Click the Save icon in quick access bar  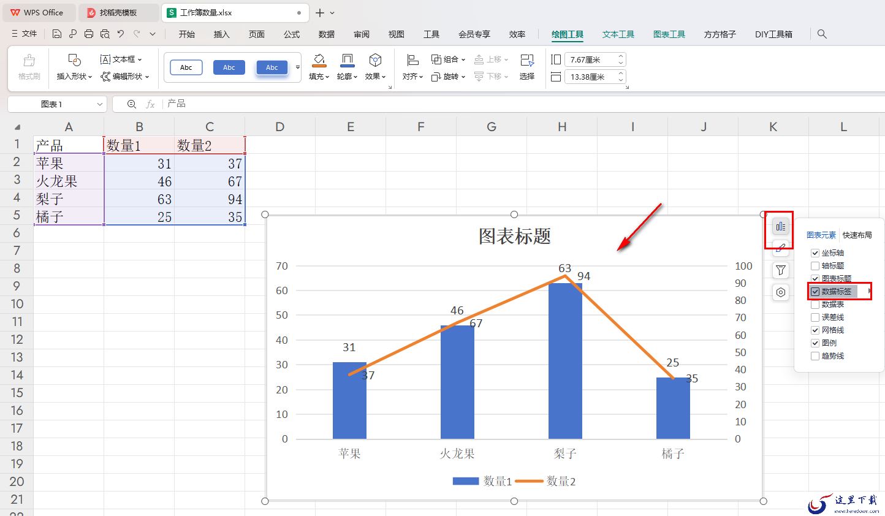(57, 34)
